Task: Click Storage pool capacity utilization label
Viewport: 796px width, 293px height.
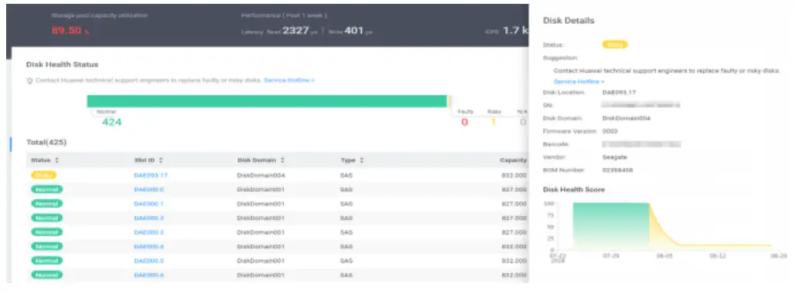Action: coord(99,15)
